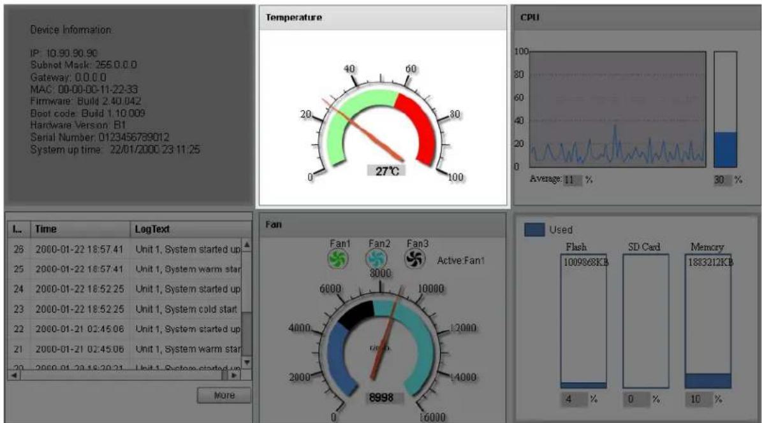The image size is (762, 423).
Task: Click the 27°C temperature readout
Action: point(387,171)
